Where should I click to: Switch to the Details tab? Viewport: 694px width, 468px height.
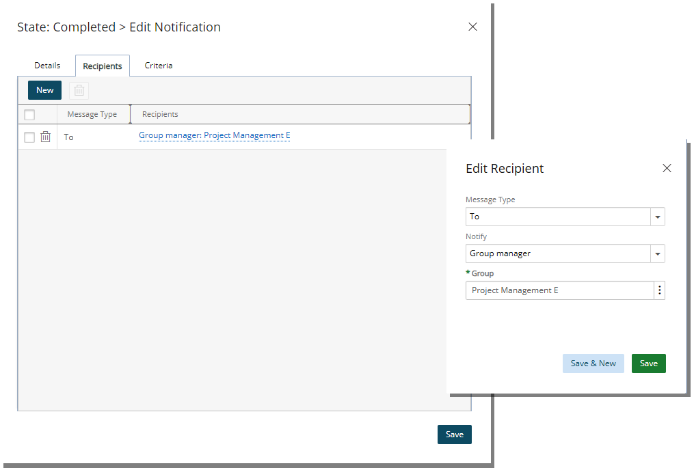(47, 66)
